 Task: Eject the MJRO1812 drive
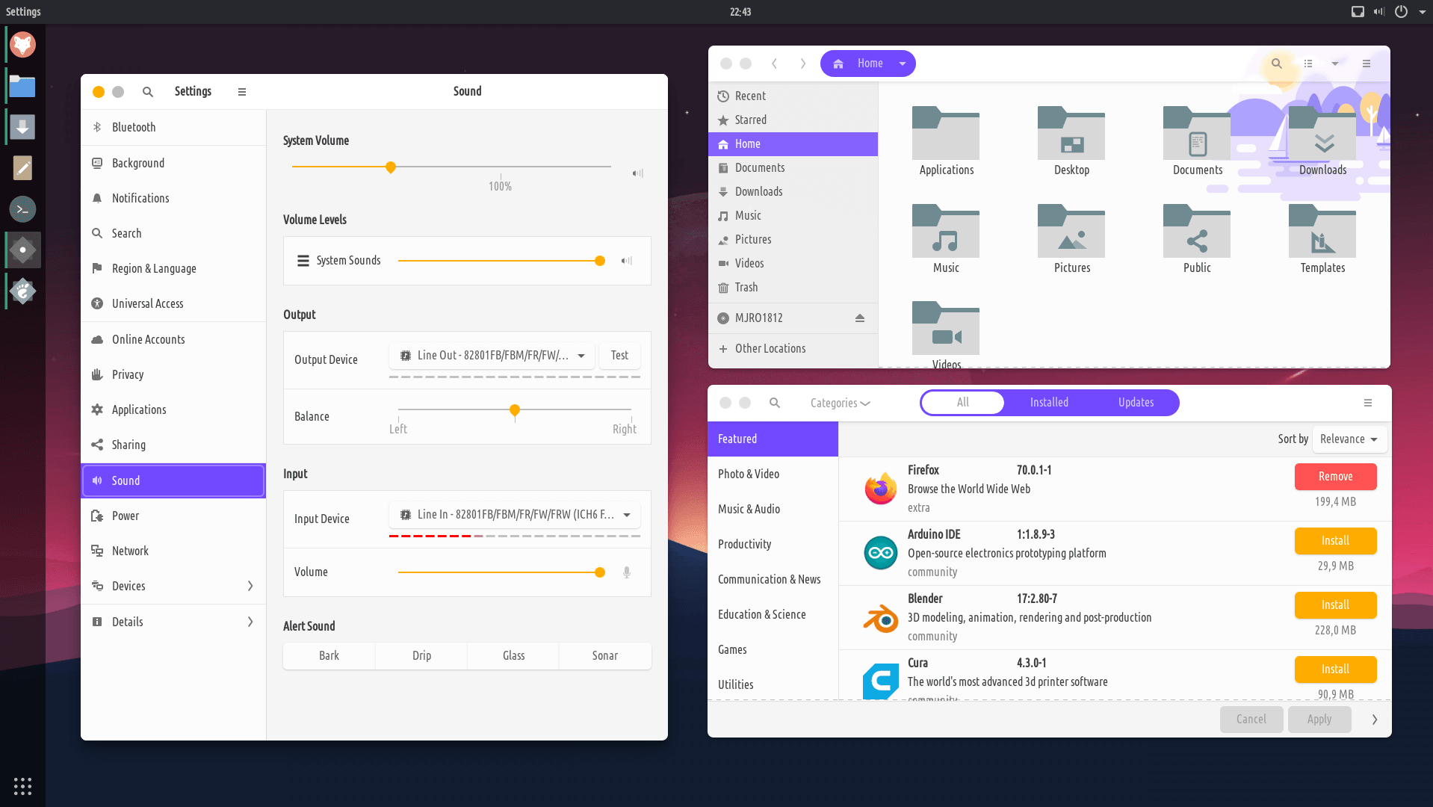[859, 318]
